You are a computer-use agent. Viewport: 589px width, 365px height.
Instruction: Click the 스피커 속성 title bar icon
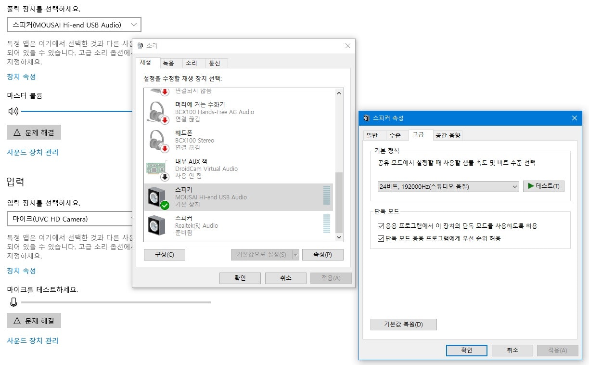click(367, 118)
